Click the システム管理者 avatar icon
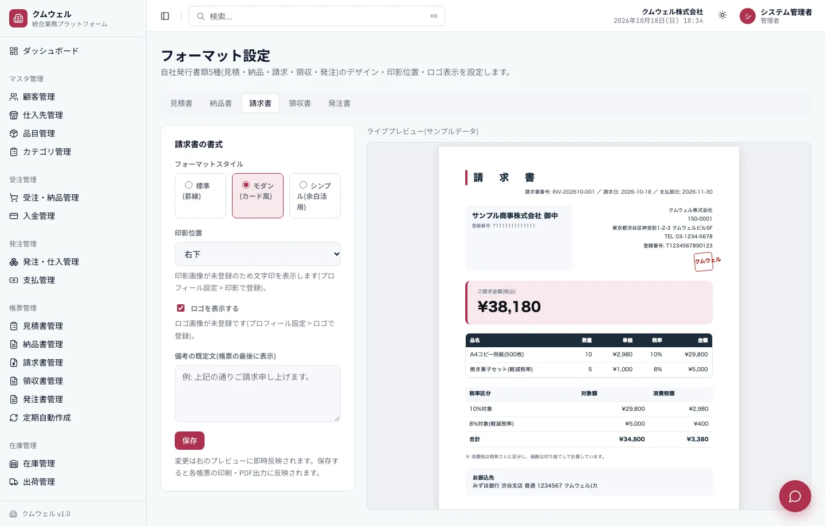Image resolution: width=825 pixels, height=526 pixels. [748, 16]
